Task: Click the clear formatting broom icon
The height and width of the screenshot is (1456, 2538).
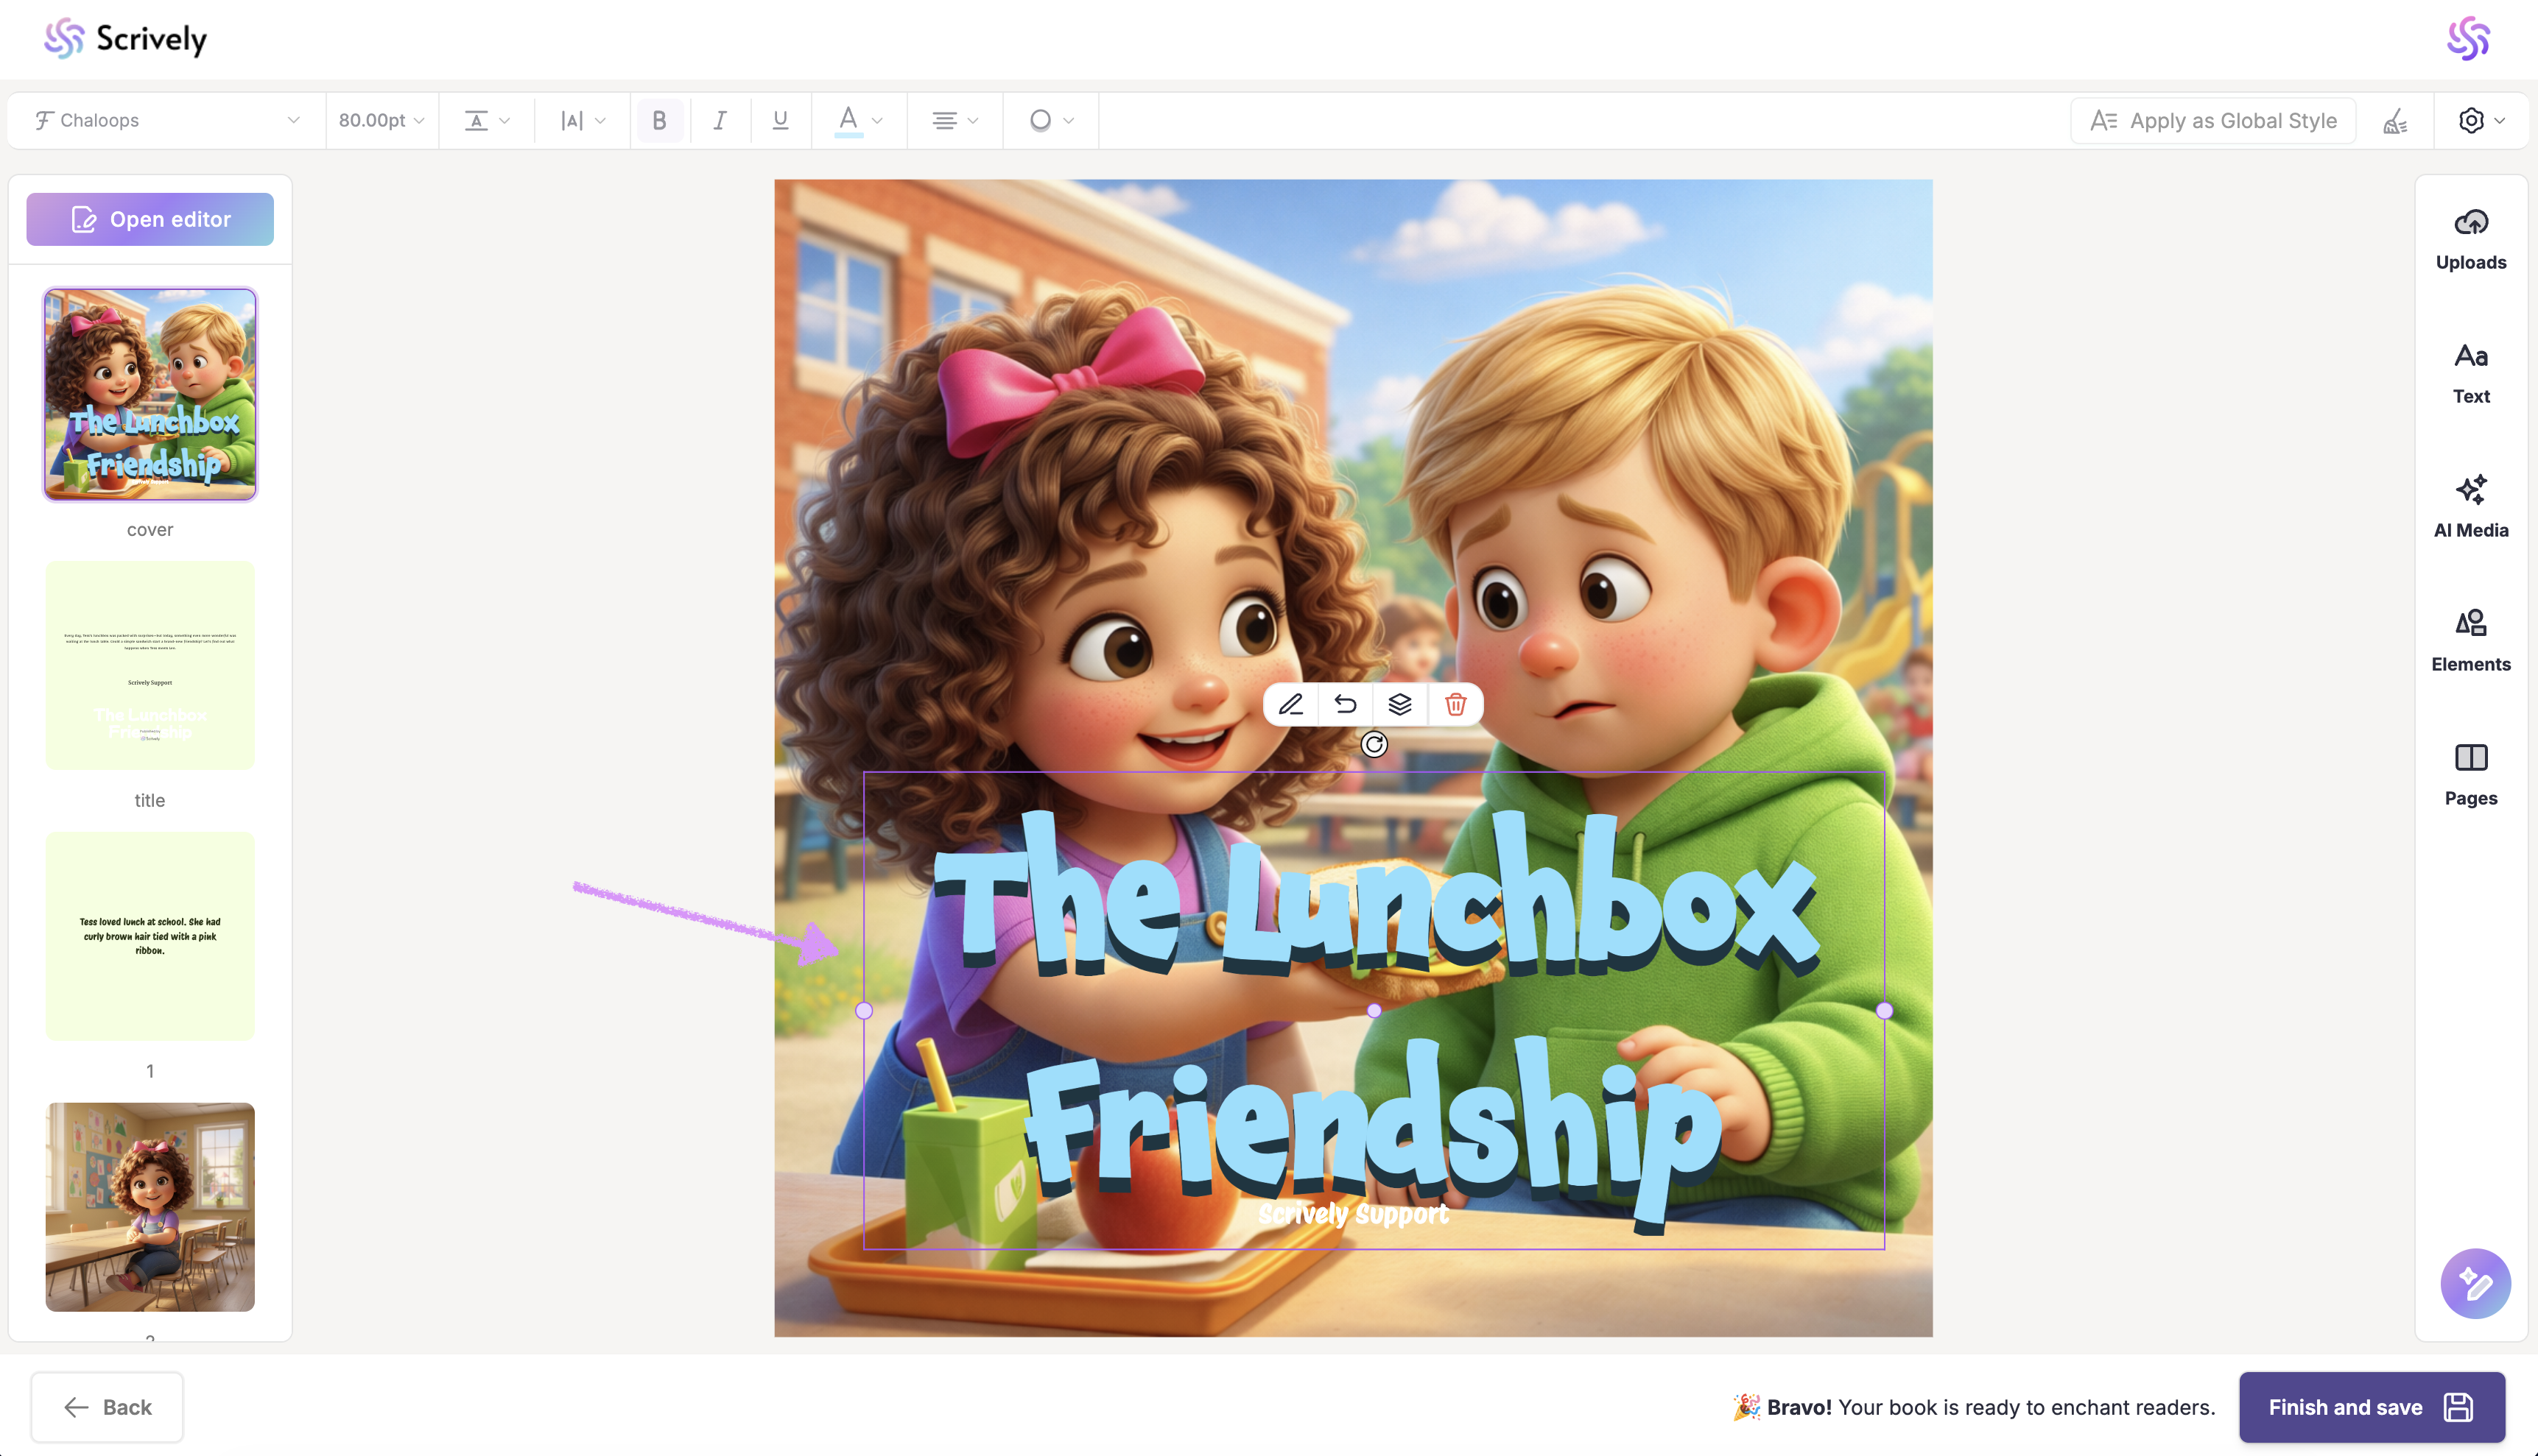Action: point(2395,121)
